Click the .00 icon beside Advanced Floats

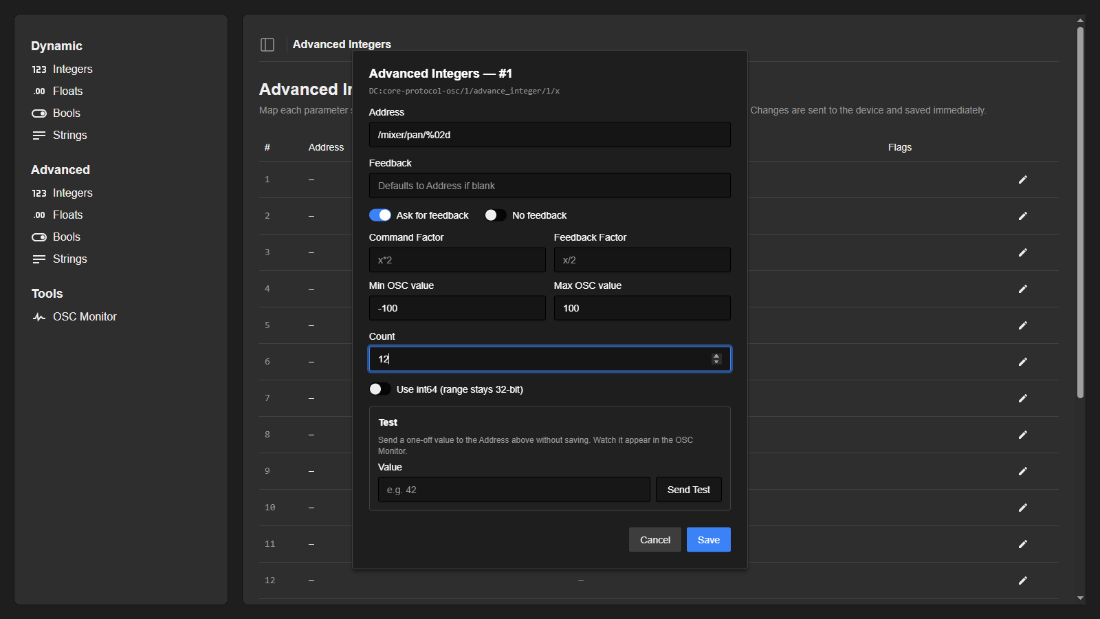(39, 215)
